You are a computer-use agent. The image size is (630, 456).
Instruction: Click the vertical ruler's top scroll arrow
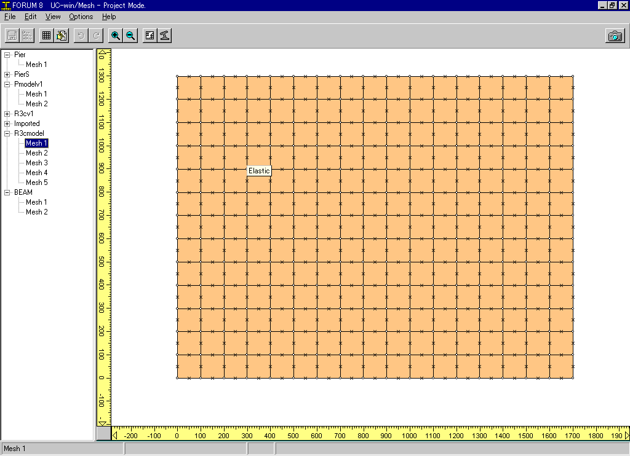pyautogui.click(x=103, y=53)
